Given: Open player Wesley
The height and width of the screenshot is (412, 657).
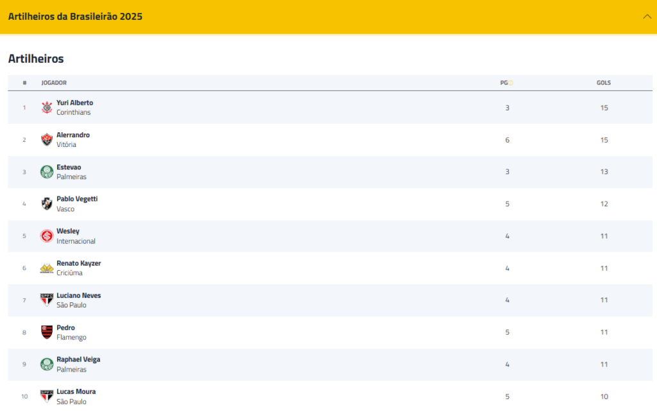Looking at the screenshot, I should click(68, 232).
